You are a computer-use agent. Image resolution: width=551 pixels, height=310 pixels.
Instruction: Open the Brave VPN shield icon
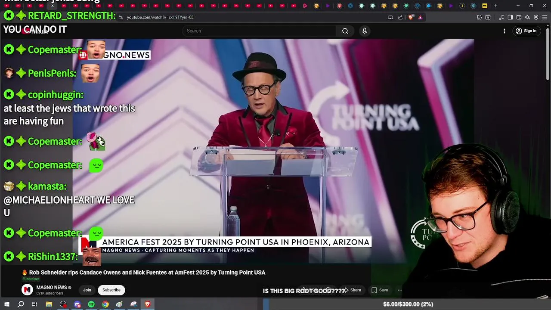point(536,17)
